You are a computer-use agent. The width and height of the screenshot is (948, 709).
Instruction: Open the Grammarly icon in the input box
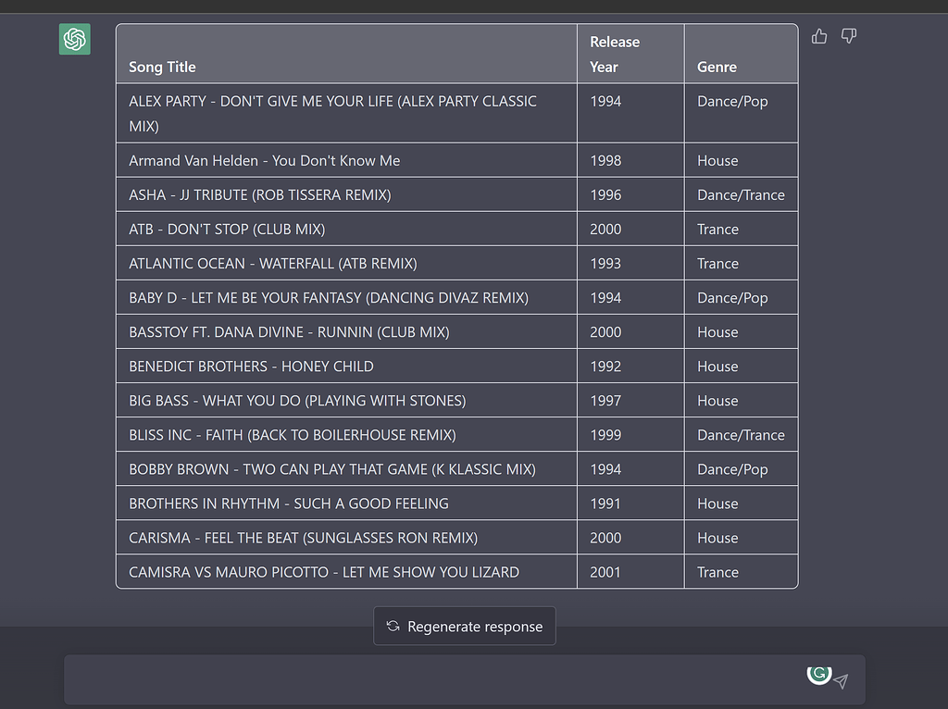point(818,675)
